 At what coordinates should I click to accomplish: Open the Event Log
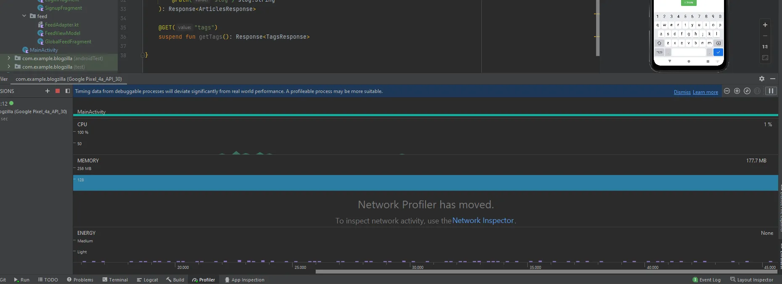(706, 280)
